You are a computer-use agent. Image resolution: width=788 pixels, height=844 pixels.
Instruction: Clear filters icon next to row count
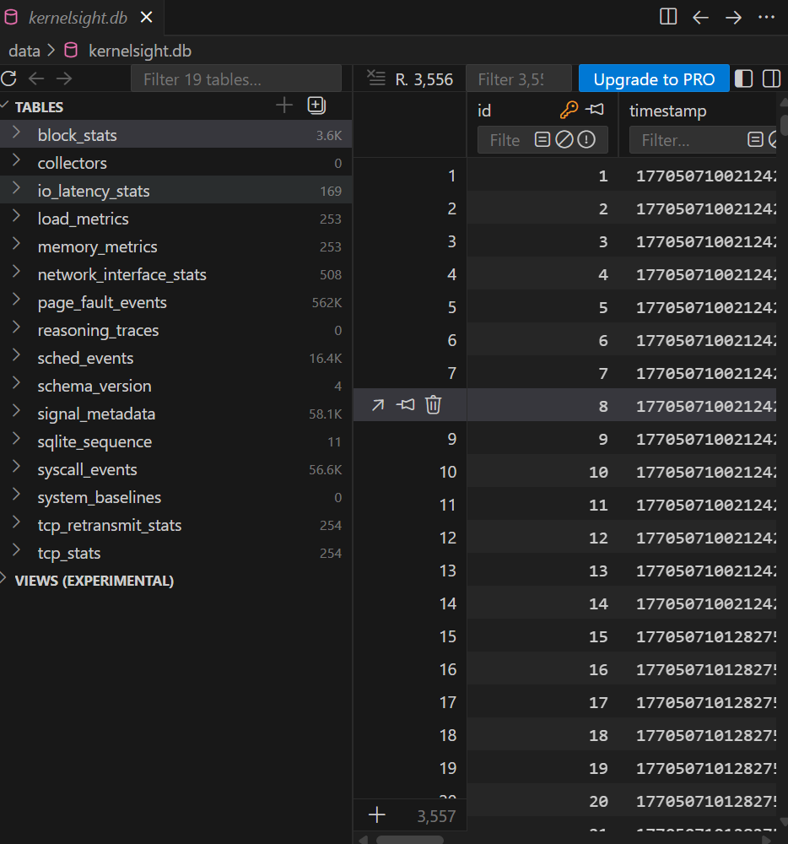pos(376,78)
